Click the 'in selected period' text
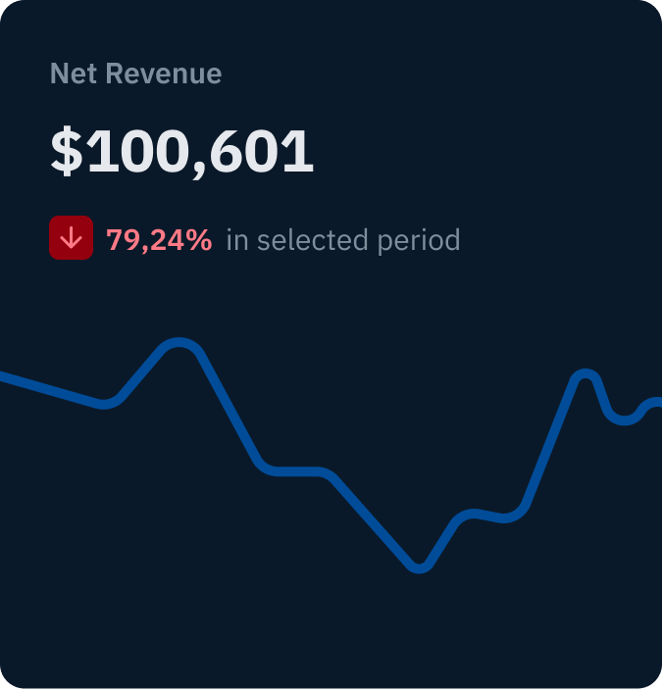663x689 pixels. click(342, 239)
